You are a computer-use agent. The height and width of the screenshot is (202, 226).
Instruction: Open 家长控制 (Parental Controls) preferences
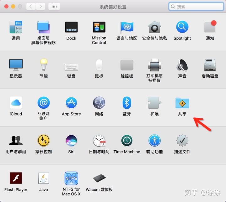point(44,141)
